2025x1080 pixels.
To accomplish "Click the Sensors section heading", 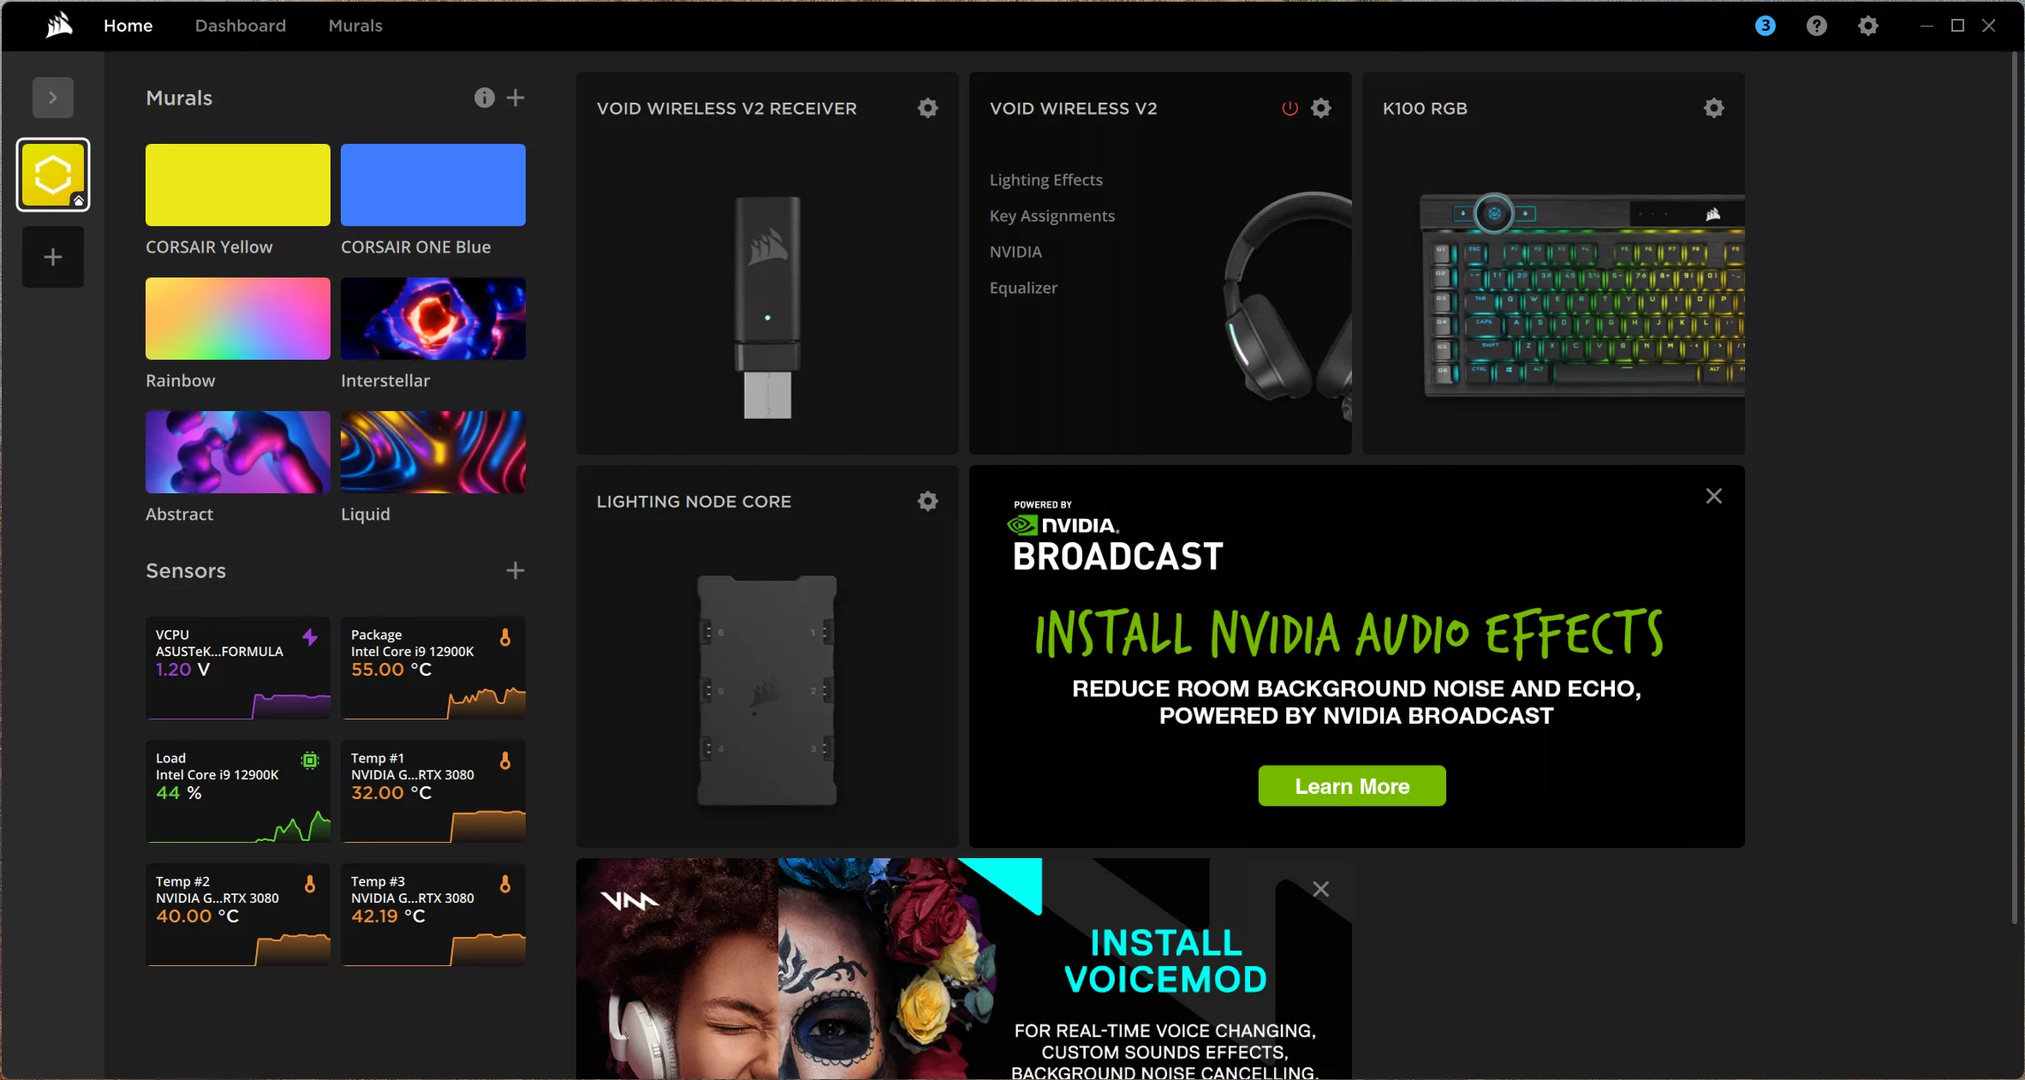I will click(x=186, y=570).
